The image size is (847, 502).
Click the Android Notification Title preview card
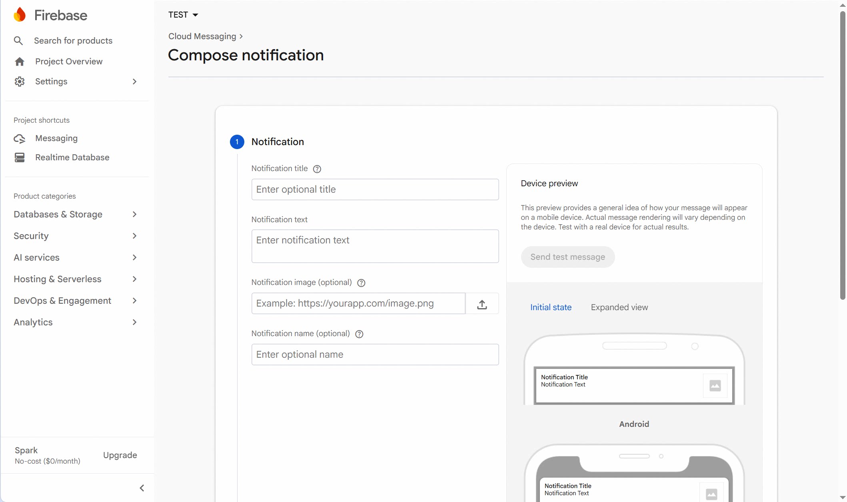(x=634, y=386)
